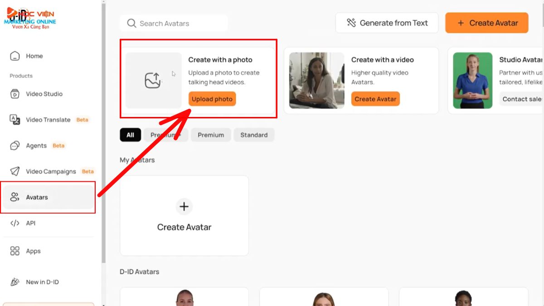
Task: Select the All avatars filter
Action: click(x=130, y=135)
